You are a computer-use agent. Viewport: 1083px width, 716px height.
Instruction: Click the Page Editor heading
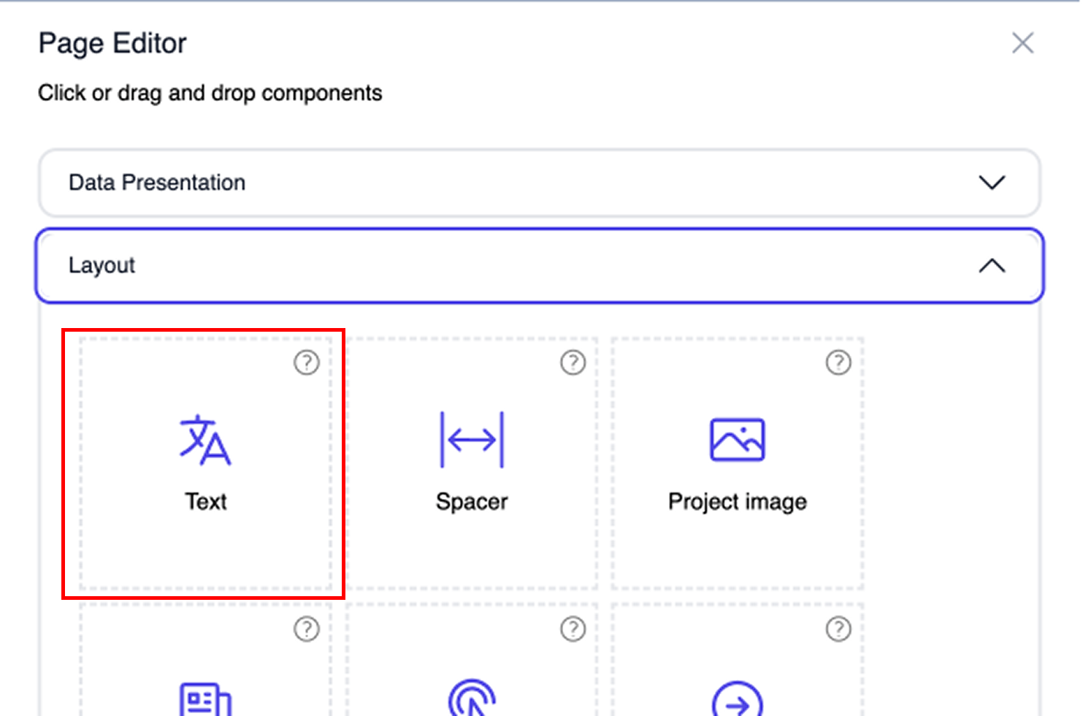pos(112,44)
